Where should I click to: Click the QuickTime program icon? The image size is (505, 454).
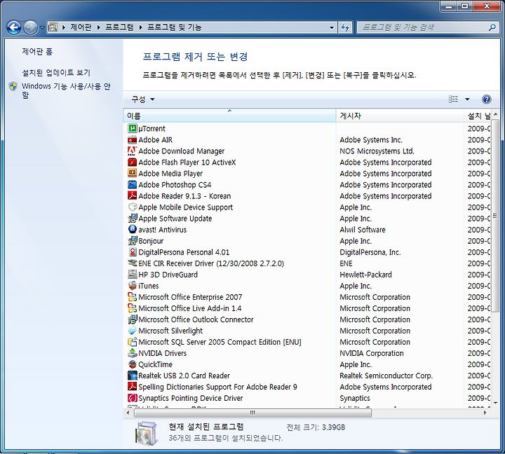click(x=133, y=364)
